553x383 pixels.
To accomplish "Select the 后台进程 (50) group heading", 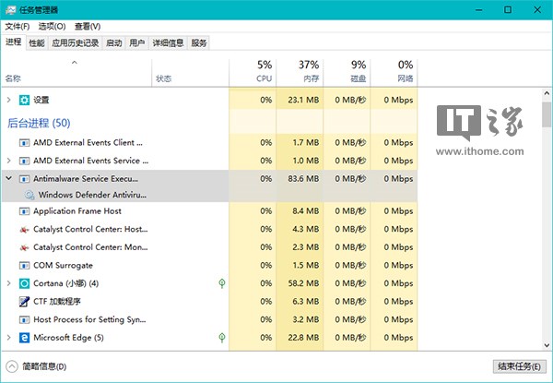I will [x=39, y=123].
